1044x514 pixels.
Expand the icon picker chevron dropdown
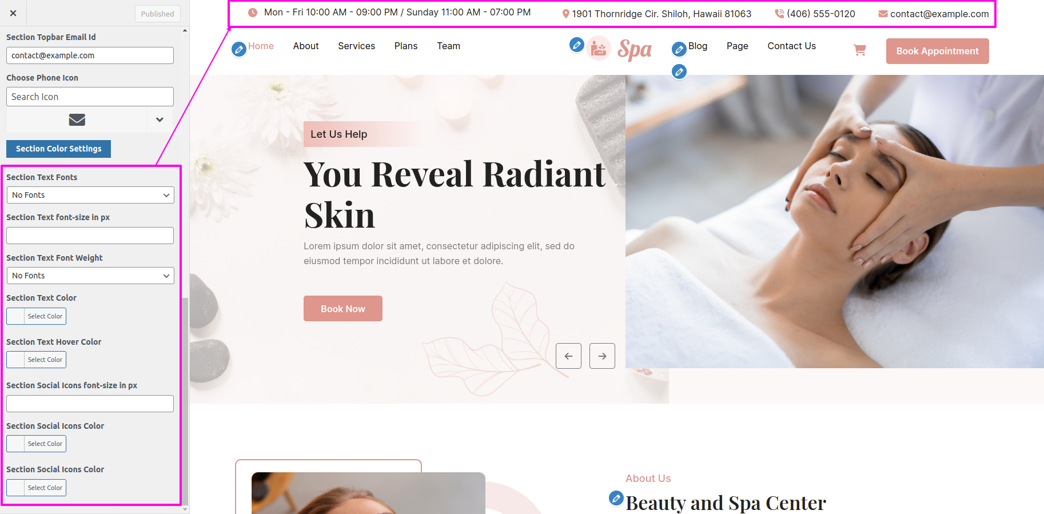(x=160, y=119)
